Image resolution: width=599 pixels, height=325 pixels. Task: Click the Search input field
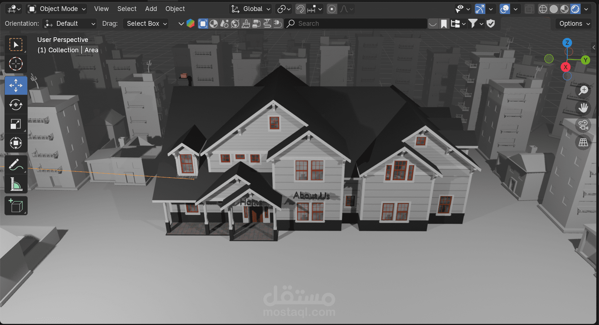(x=356, y=24)
